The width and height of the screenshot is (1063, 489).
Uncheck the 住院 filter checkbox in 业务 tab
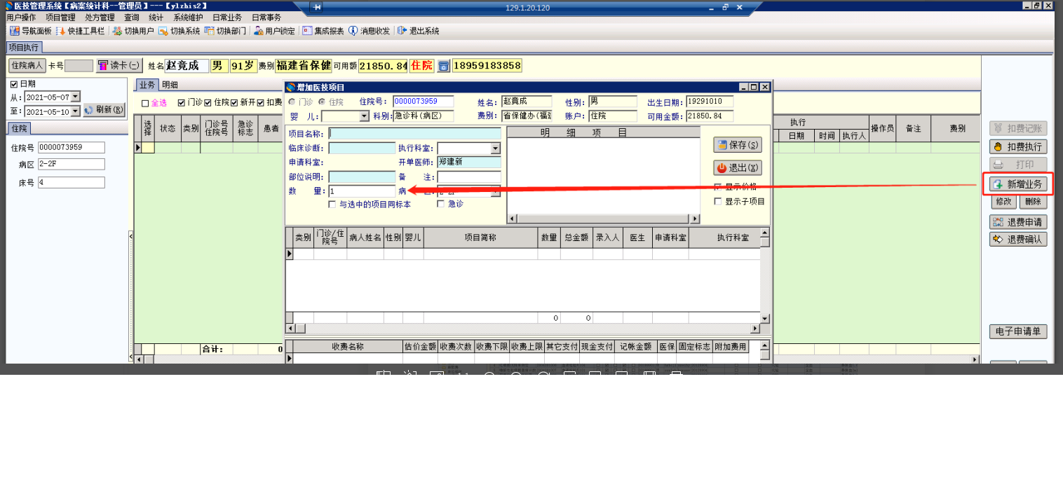click(x=208, y=103)
